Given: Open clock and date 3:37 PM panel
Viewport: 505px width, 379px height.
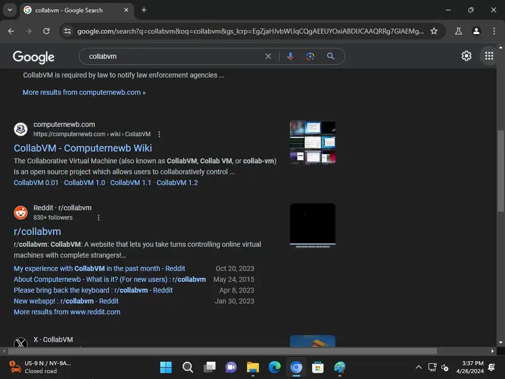Looking at the screenshot, I should (x=470, y=367).
